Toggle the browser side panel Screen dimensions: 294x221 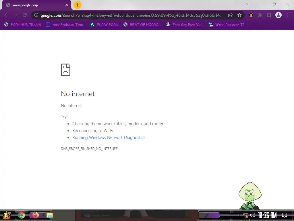269,15
